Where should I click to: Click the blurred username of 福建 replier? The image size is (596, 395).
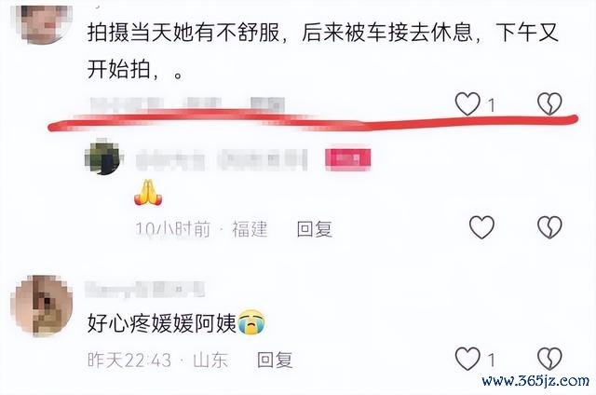(222, 159)
